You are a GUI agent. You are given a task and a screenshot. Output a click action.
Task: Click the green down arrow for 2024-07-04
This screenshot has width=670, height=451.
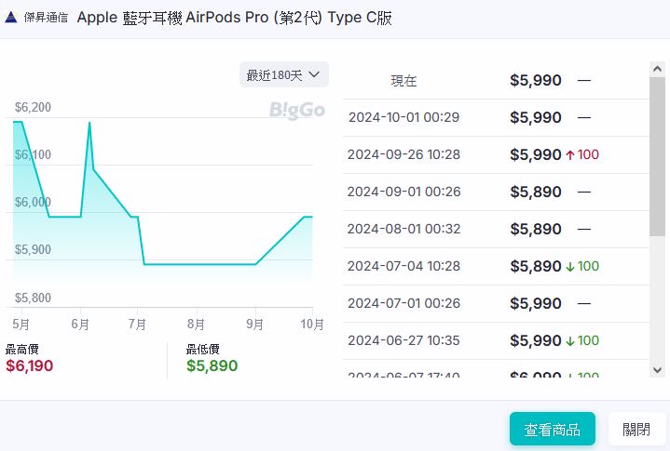tap(570, 267)
